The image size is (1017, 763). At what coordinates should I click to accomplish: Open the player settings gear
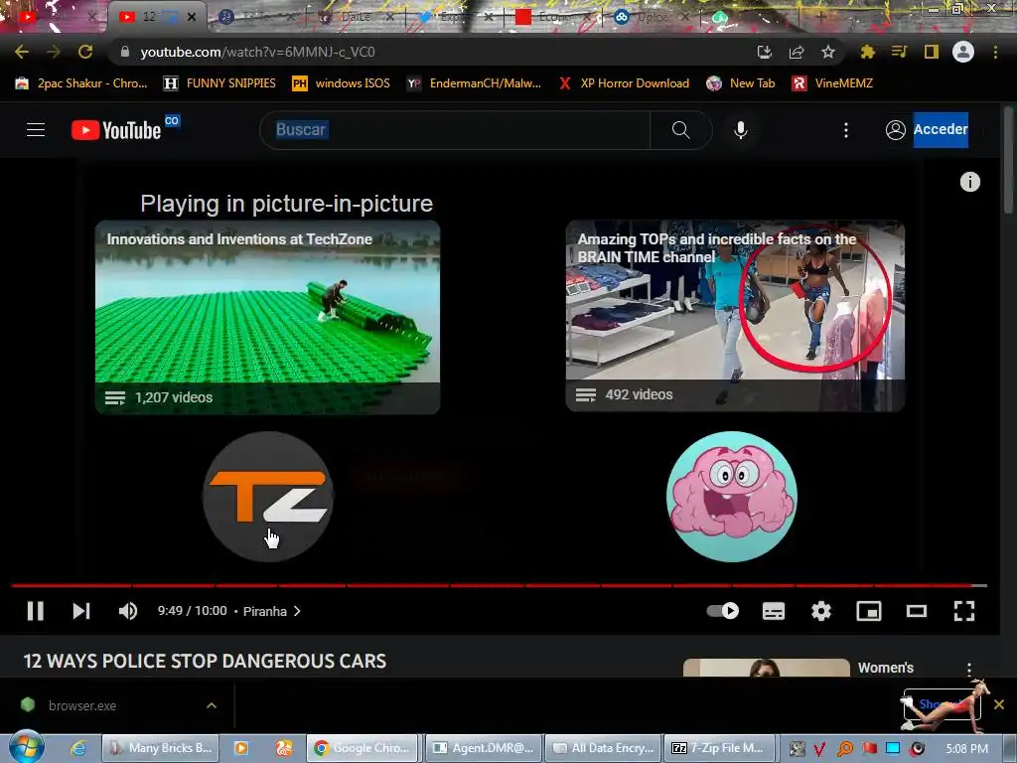[x=821, y=611]
